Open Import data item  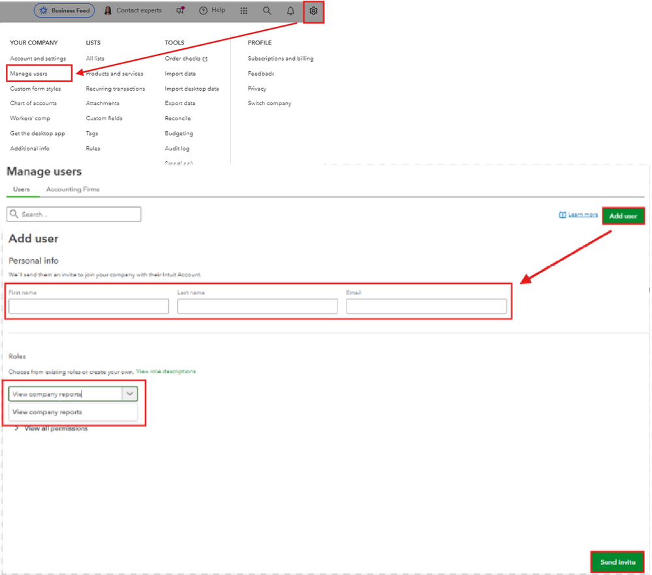click(180, 74)
